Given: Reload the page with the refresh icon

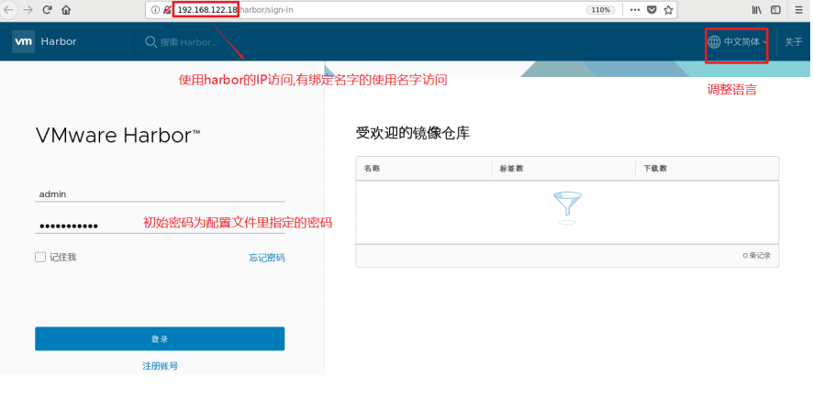Looking at the screenshot, I should pyautogui.click(x=47, y=10).
